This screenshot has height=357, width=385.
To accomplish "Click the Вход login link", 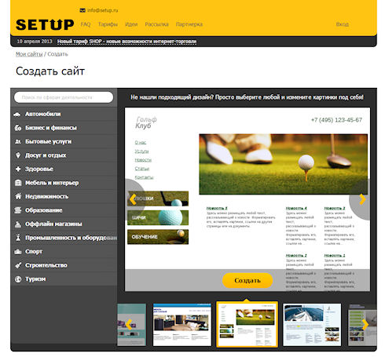I will pos(343,24).
